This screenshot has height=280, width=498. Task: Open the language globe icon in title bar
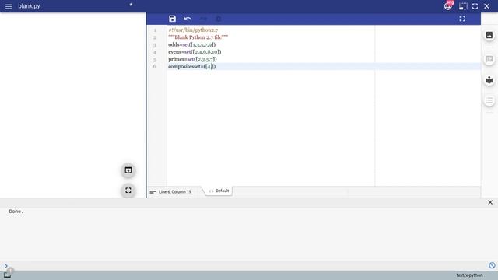click(x=448, y=6)
